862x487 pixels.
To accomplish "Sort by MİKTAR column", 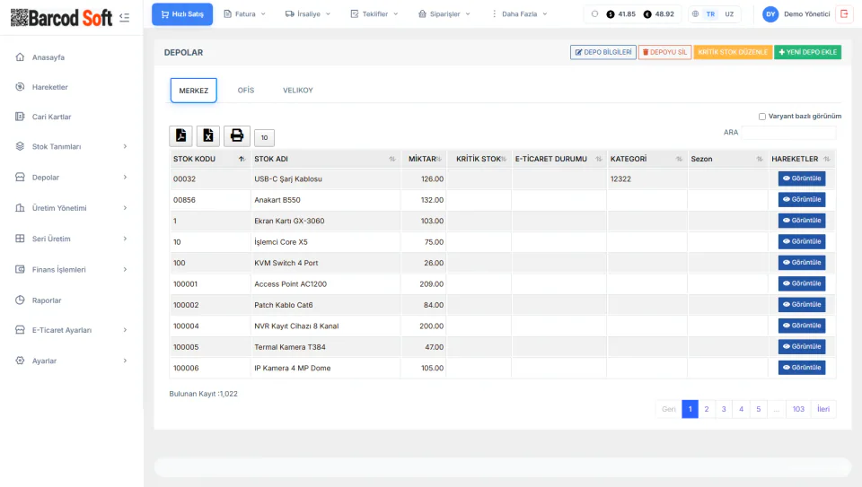I will coord(424,159).
